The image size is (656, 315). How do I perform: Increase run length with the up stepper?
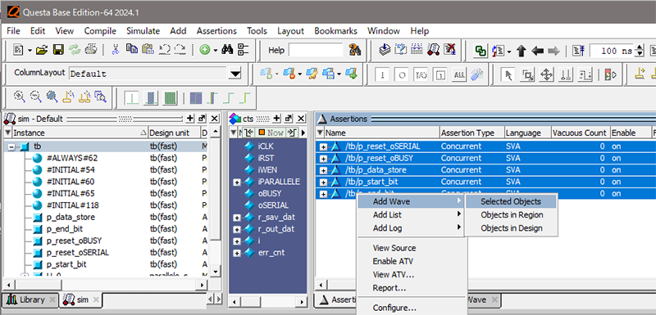[640, 47]
